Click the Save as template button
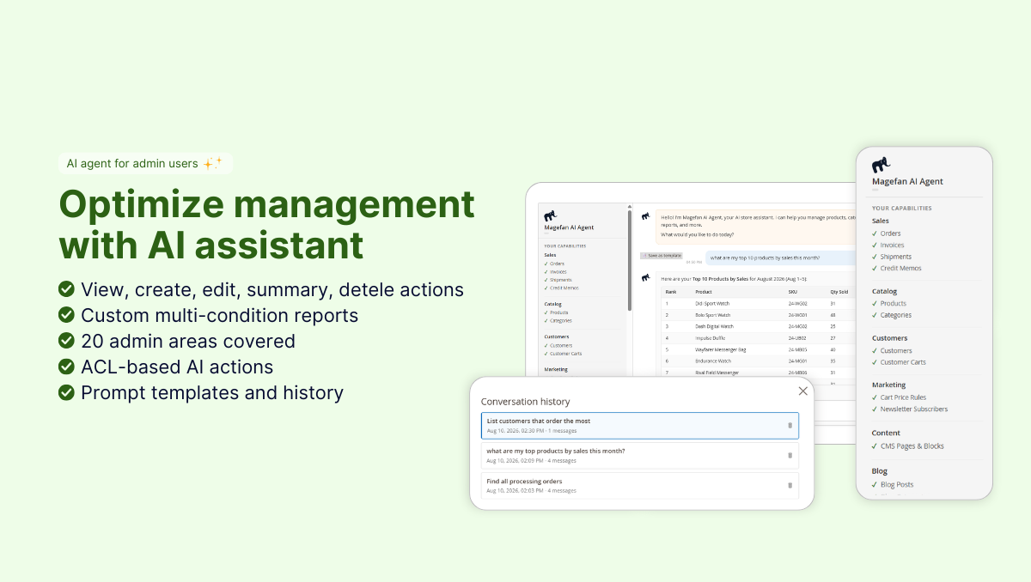 click(661, 256)
